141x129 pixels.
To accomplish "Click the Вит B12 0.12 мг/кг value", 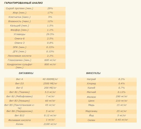I will coord(50,115).
